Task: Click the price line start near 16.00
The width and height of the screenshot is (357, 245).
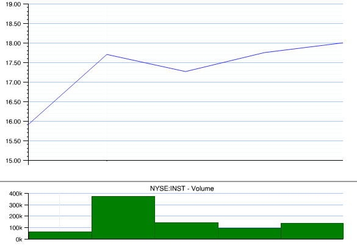Action: click(x=29, y=124)
